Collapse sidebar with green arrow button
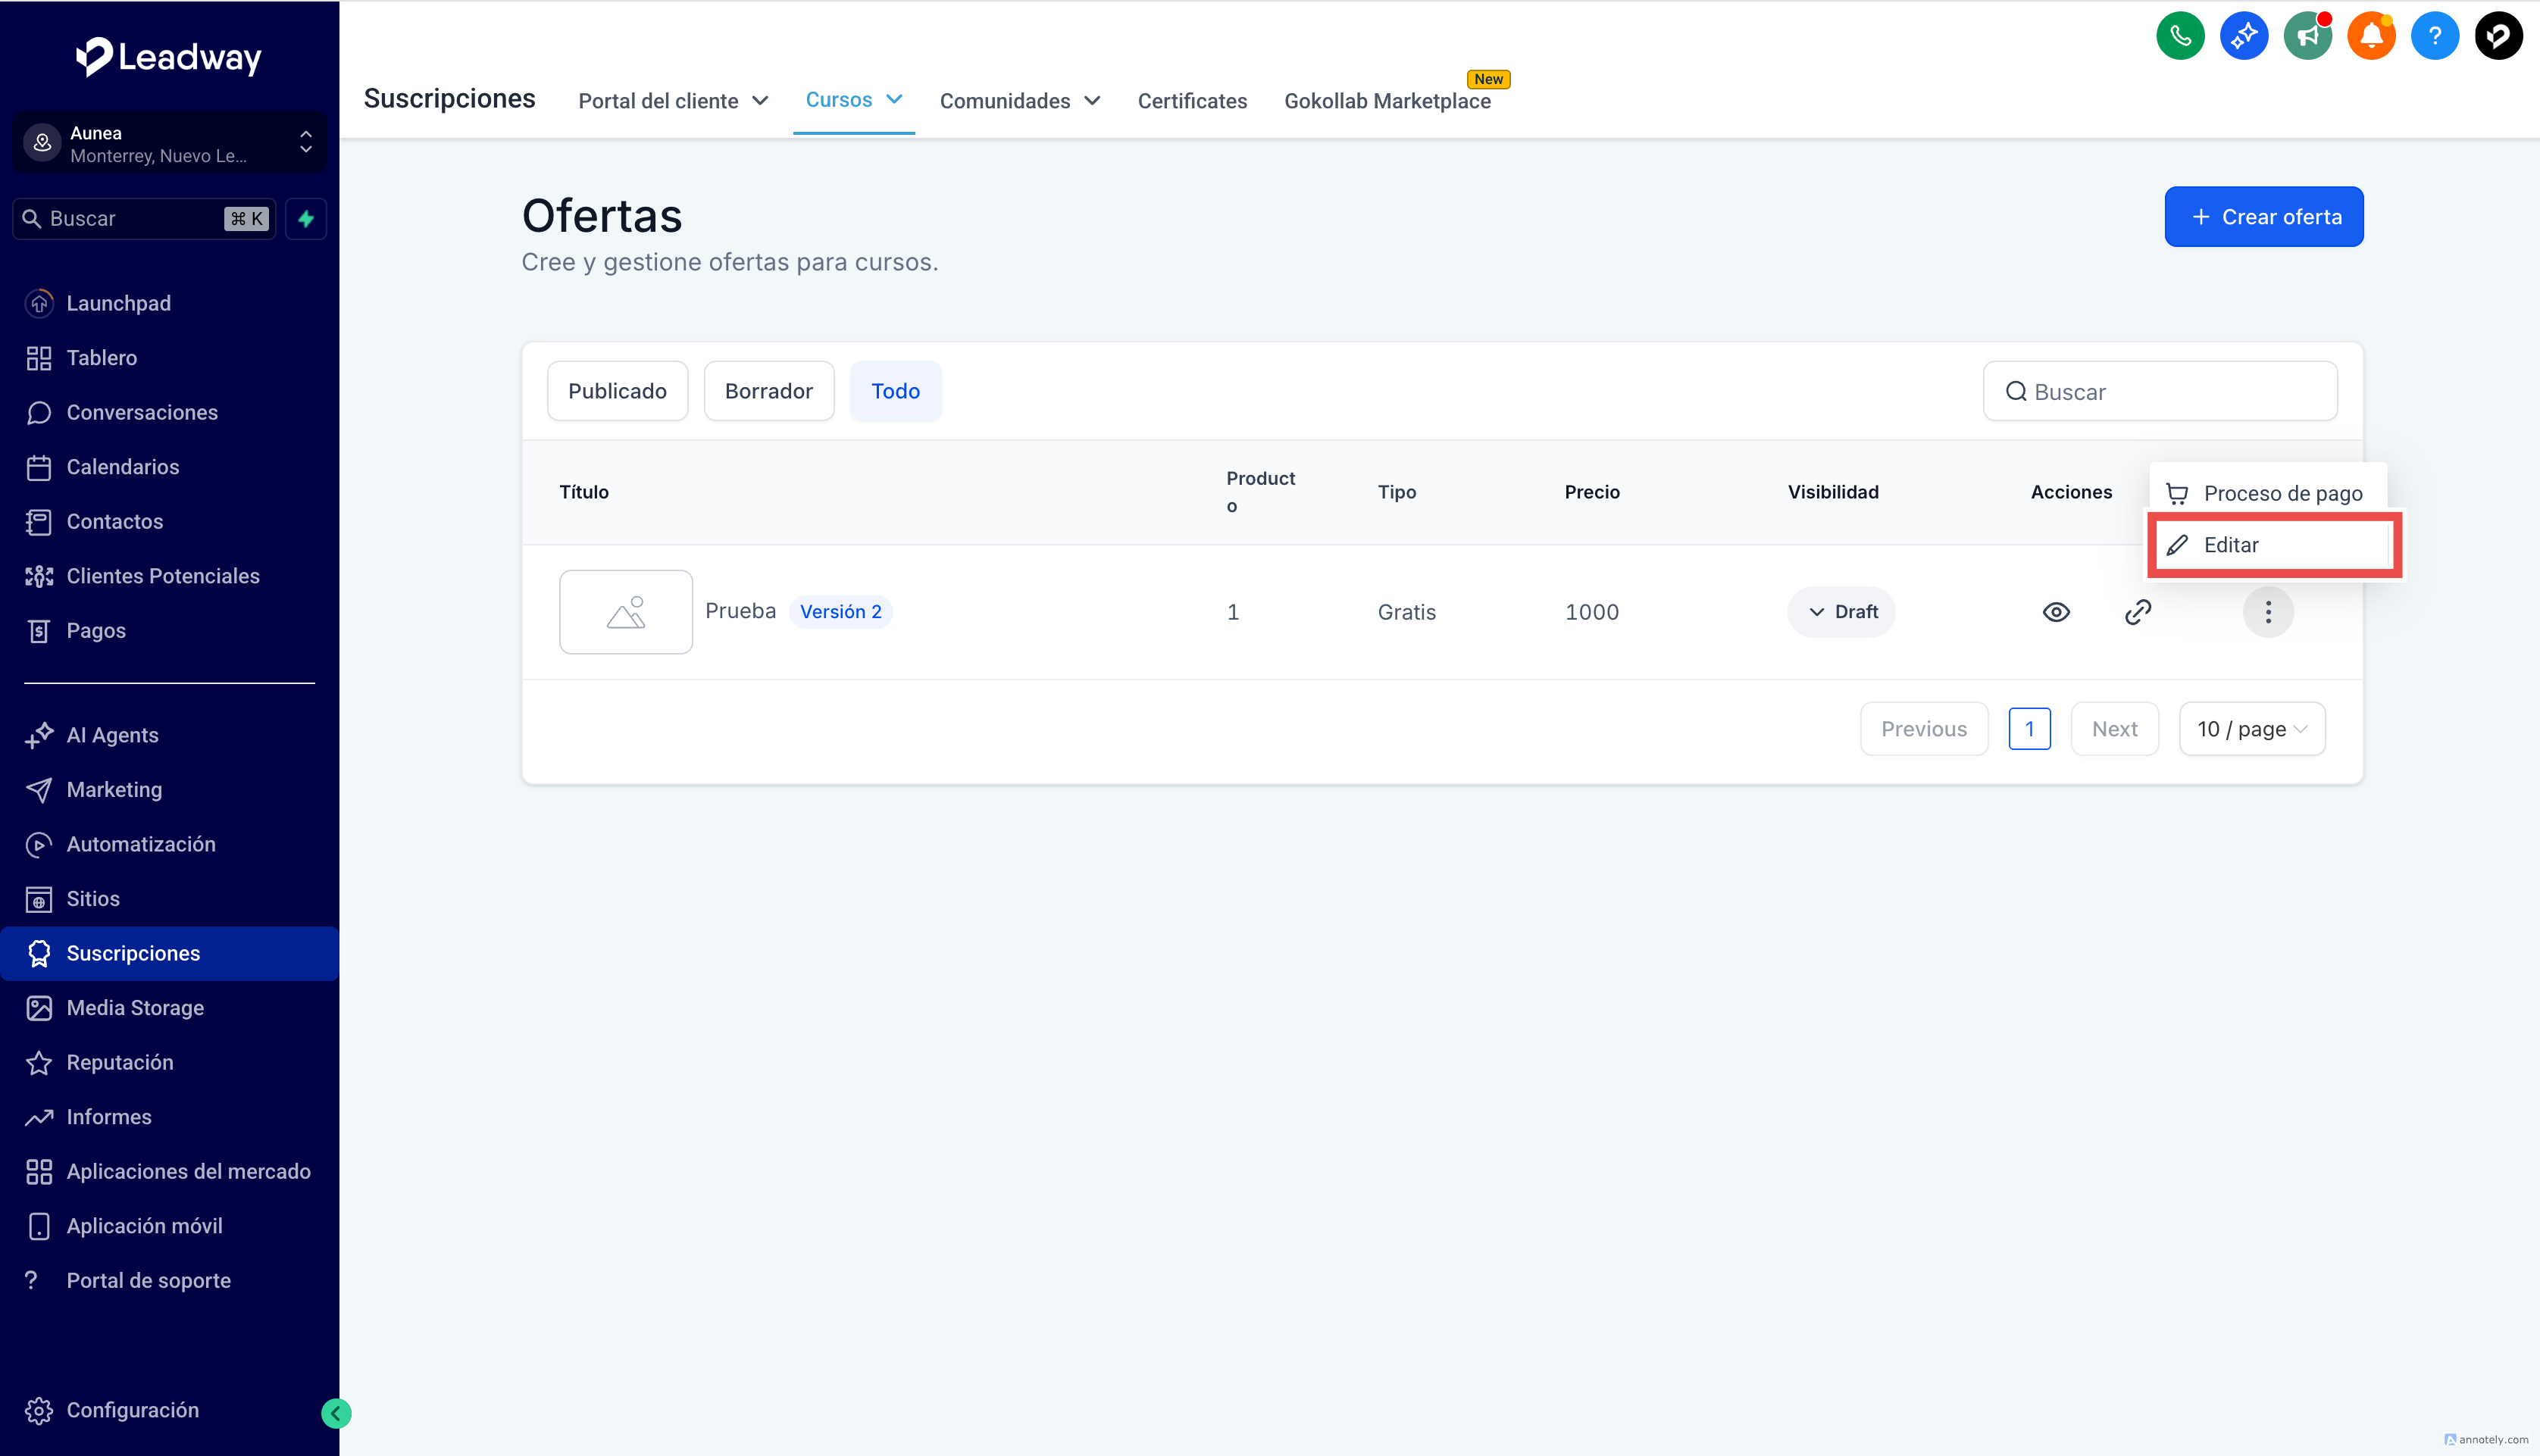Image resolution: width=2540 pixels, height=1456 pixels. coord(336,1412)
